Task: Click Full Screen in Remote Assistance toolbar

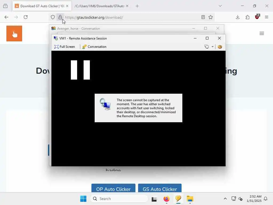Action: [65, 47]
